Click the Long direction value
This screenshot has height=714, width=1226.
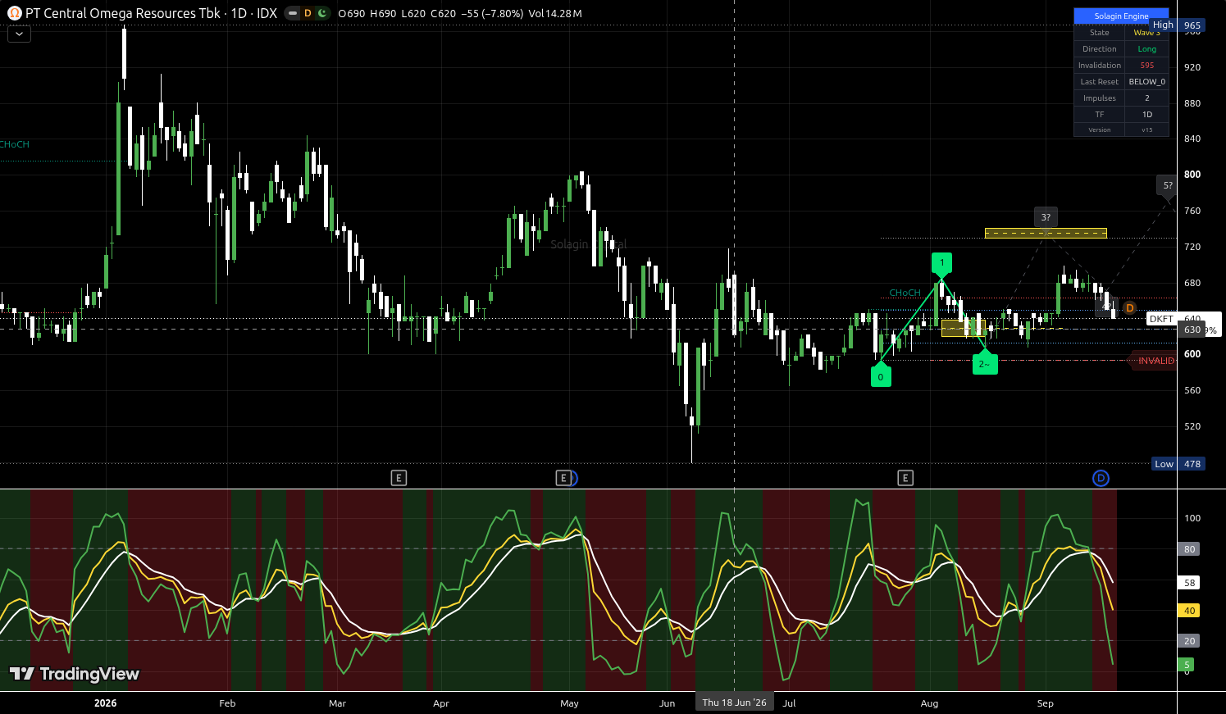(1146, 49)
